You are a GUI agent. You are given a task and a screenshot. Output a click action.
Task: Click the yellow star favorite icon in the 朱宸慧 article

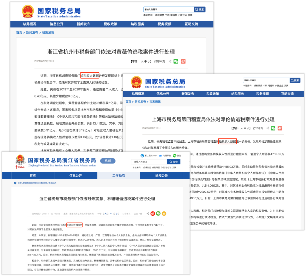tap(164, 214)
